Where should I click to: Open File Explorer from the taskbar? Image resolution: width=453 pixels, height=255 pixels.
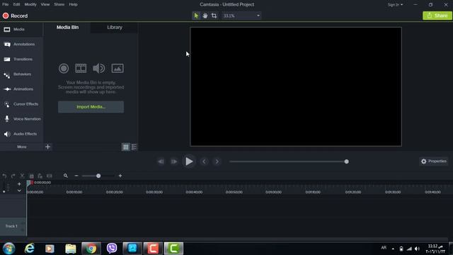tap(71, 249)
